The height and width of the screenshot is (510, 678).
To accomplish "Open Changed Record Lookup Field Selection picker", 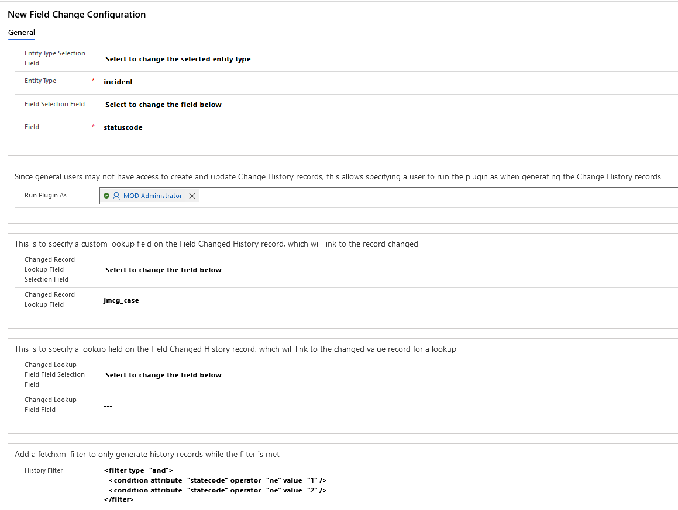I will [163, 270].
